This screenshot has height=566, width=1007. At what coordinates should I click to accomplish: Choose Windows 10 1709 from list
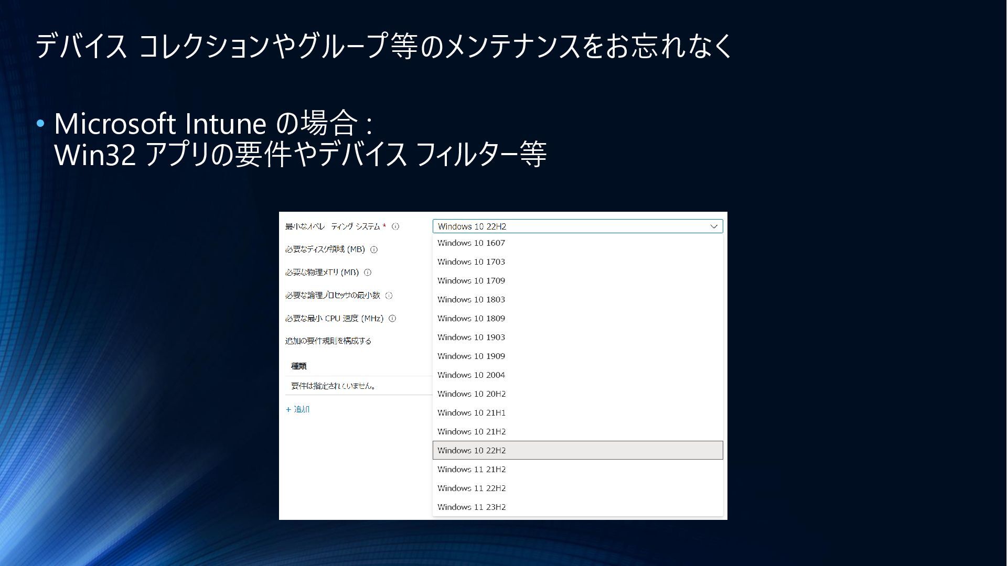[577, 281]
